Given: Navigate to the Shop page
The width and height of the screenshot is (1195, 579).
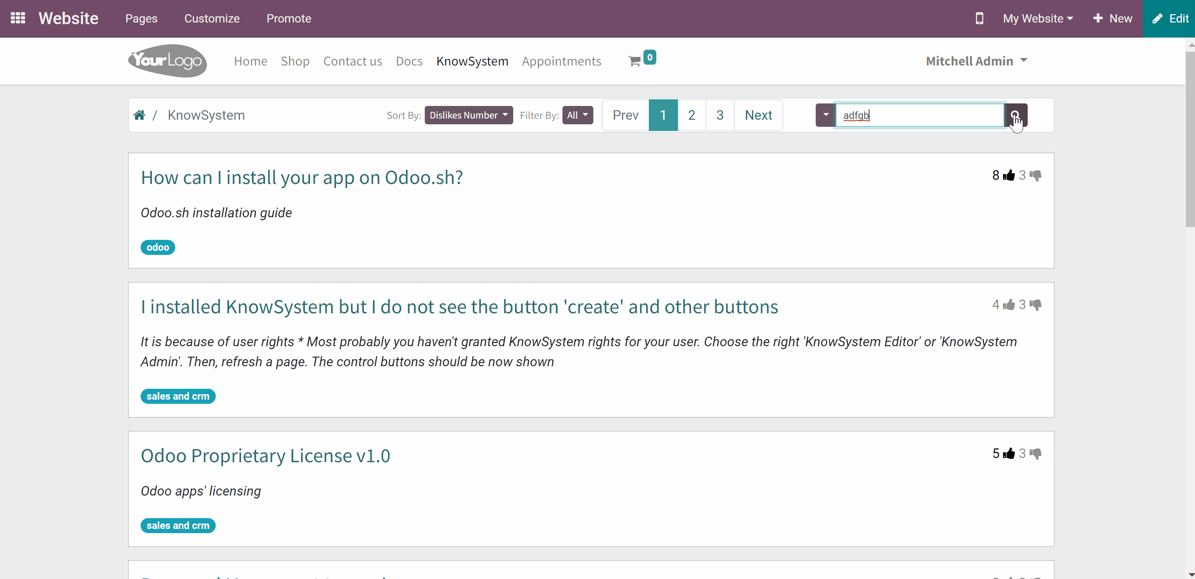Looking at the screenshot, I should point(295,61).
